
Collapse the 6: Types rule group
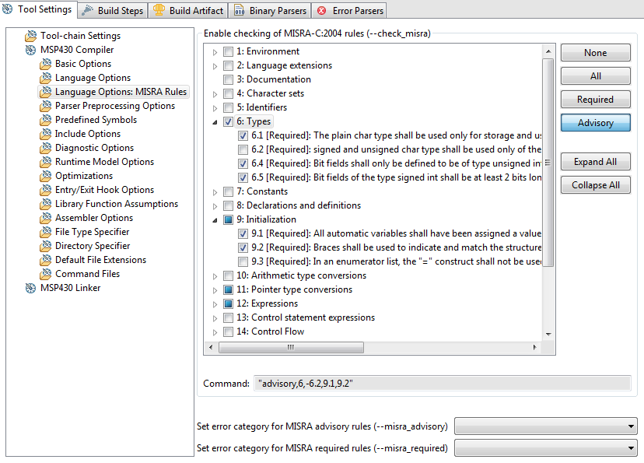pyautogui.click(x=215, y=122)
